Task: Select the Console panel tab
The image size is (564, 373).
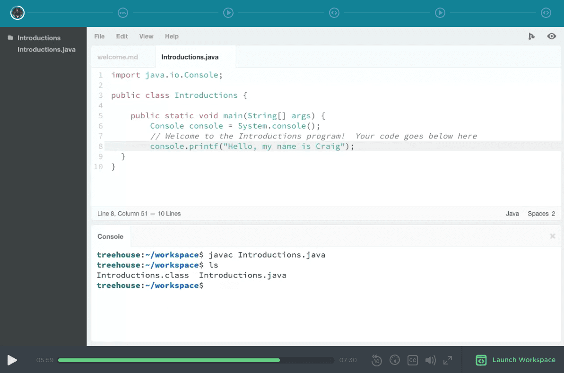Action: tap(110, 236)
